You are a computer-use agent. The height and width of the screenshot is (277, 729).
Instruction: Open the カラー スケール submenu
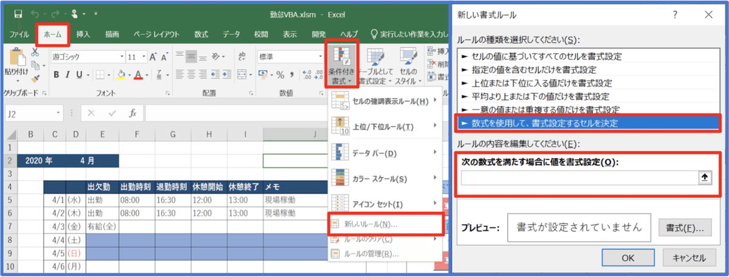pos(384,178)
